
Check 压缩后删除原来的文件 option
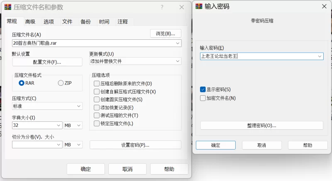point(97,84)
